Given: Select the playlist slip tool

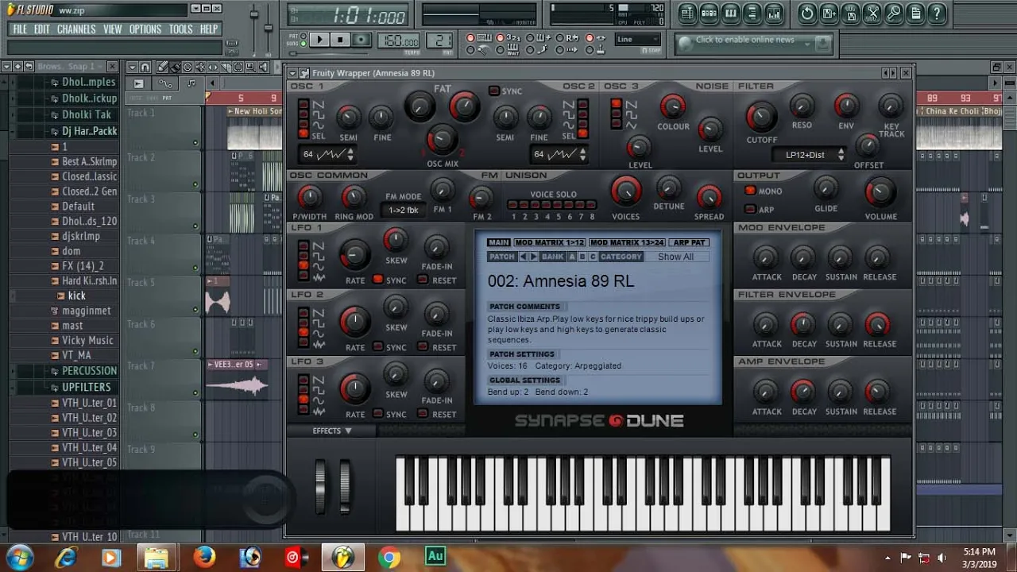Looking at the screenshot, I should pyautogui.click(x=212, y=67).
